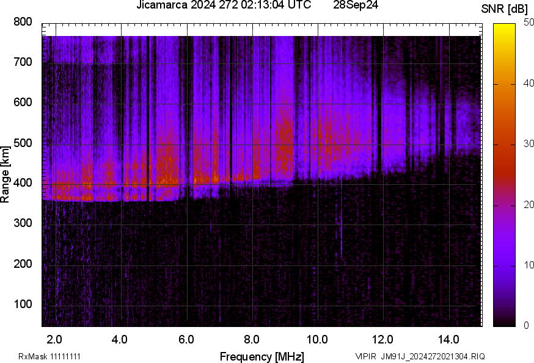534x363 pixels.
Task: Click the 2.0 tick on Frequency axis
Action: pos(54,339)
